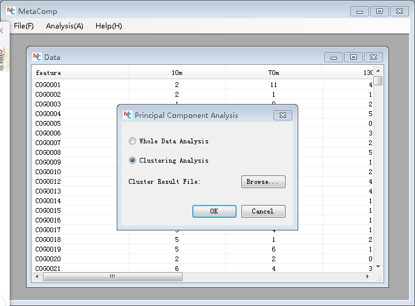Image resolution: width=415 pixels, height=306 pixels.
Task: Cancel the Principal Component Analysis dialog
Action: 263,211
